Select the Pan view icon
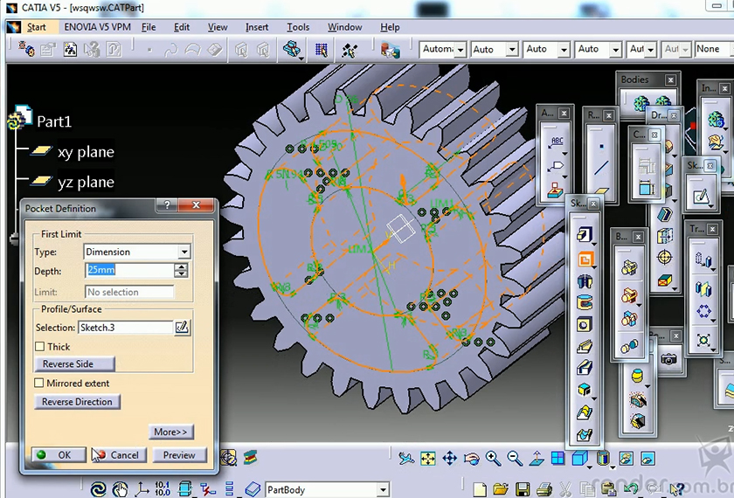The width and height of the screenshot is (734, 498). (x=449, y=458)
